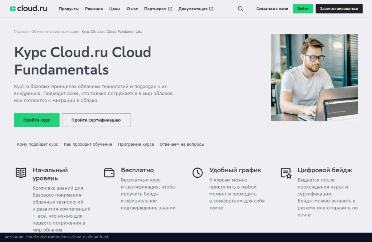Open the Документация link

(193, 9)
